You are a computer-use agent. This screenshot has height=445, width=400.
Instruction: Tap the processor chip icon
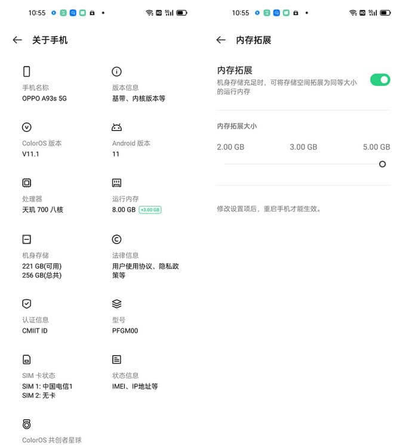[x=27, y=183]
